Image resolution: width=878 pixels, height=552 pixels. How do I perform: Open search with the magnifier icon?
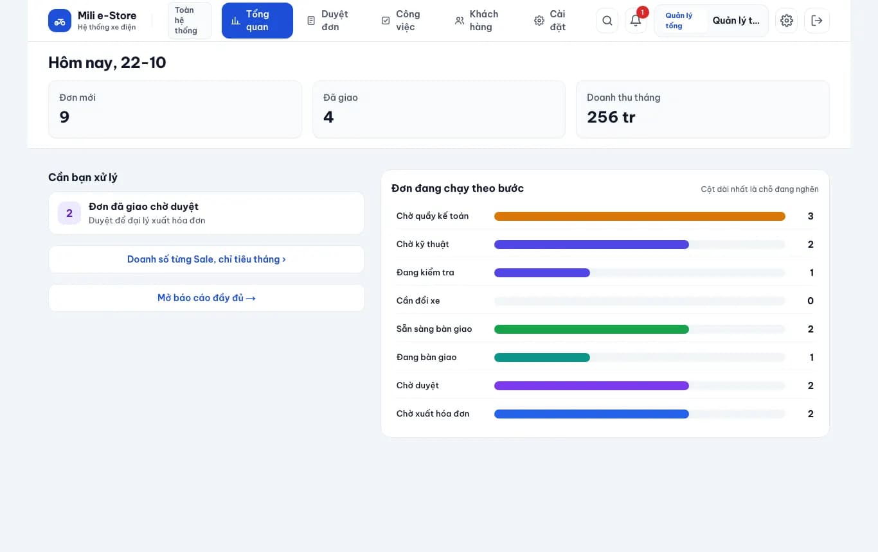pyautogui.click(x=607, y=21)
